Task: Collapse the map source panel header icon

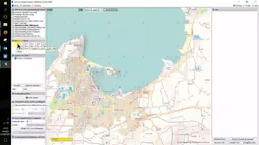Action: [x=13, y=10]
